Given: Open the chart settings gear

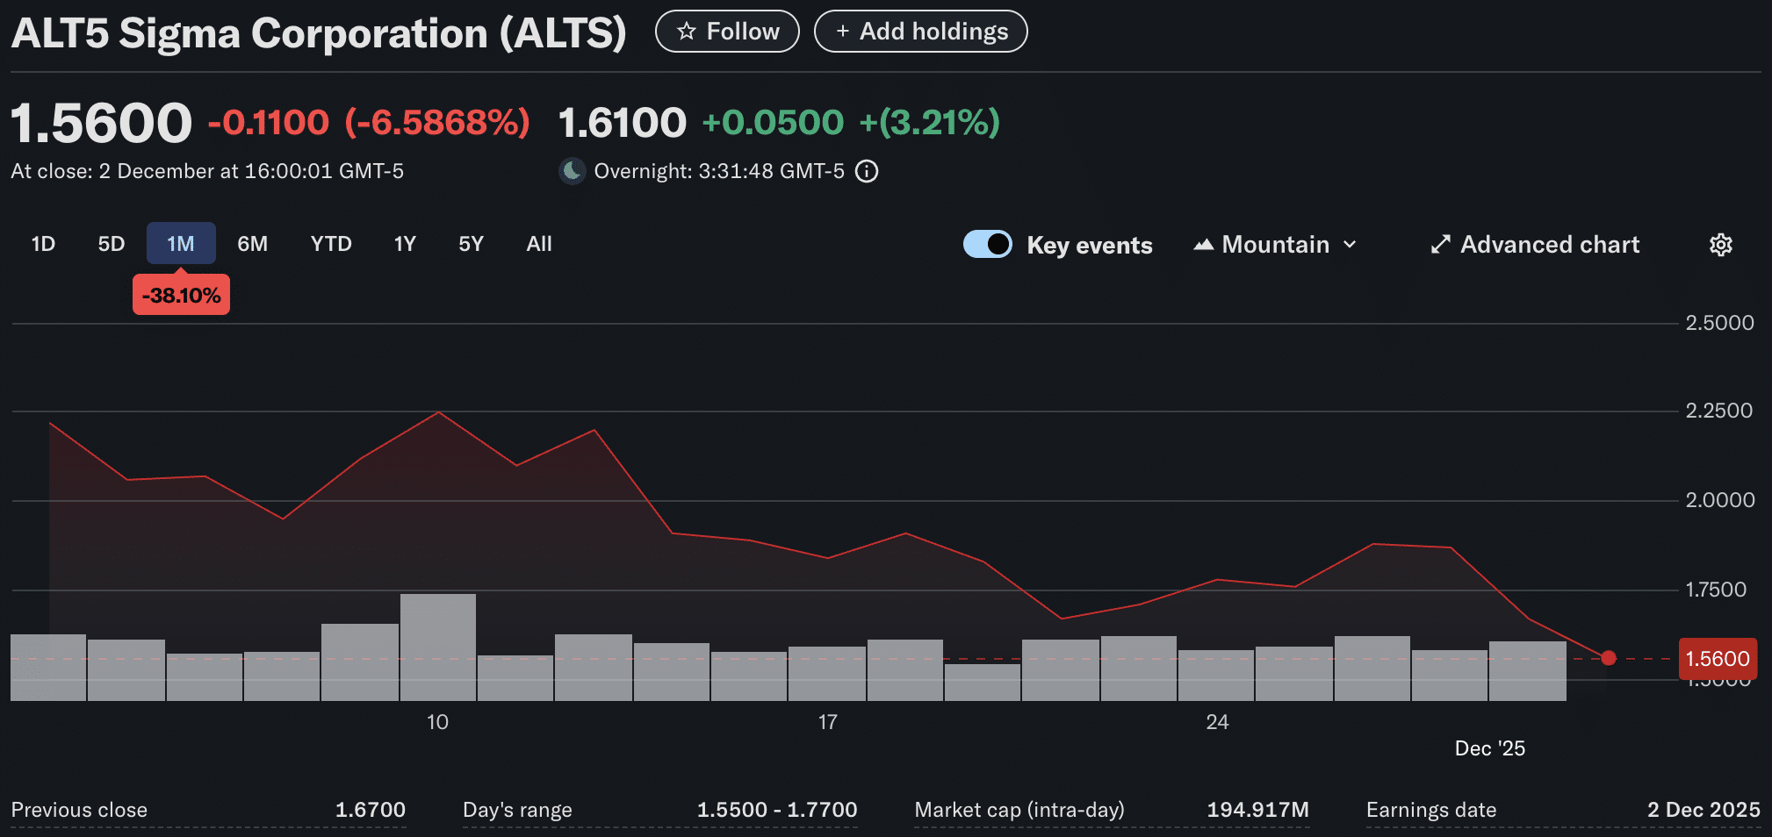Looking at the screenshot, I should [x=1720, y=244].
